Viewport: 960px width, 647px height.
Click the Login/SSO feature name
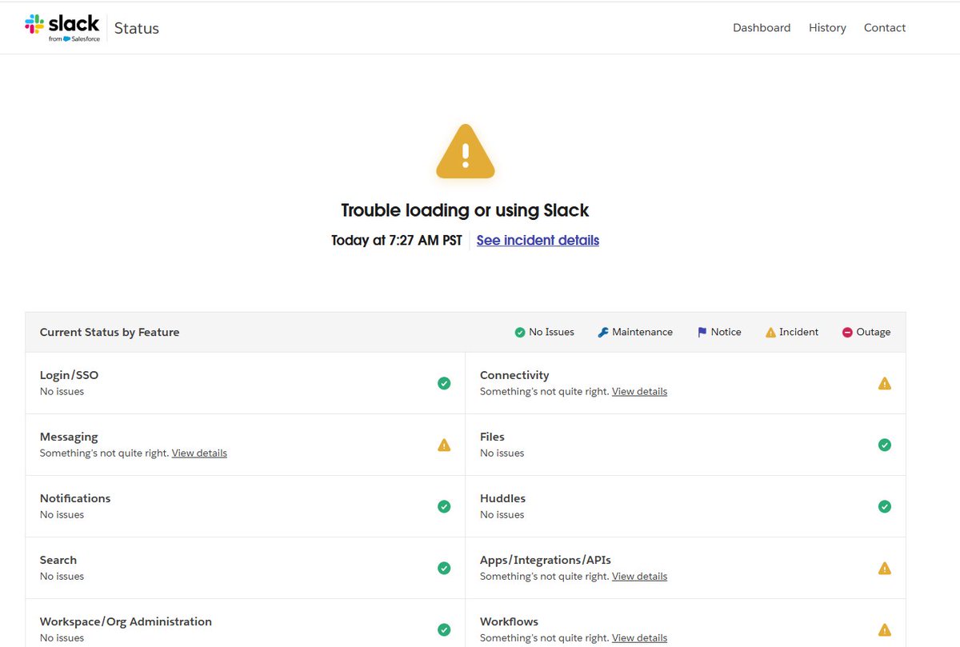click(x=70, y=375)
